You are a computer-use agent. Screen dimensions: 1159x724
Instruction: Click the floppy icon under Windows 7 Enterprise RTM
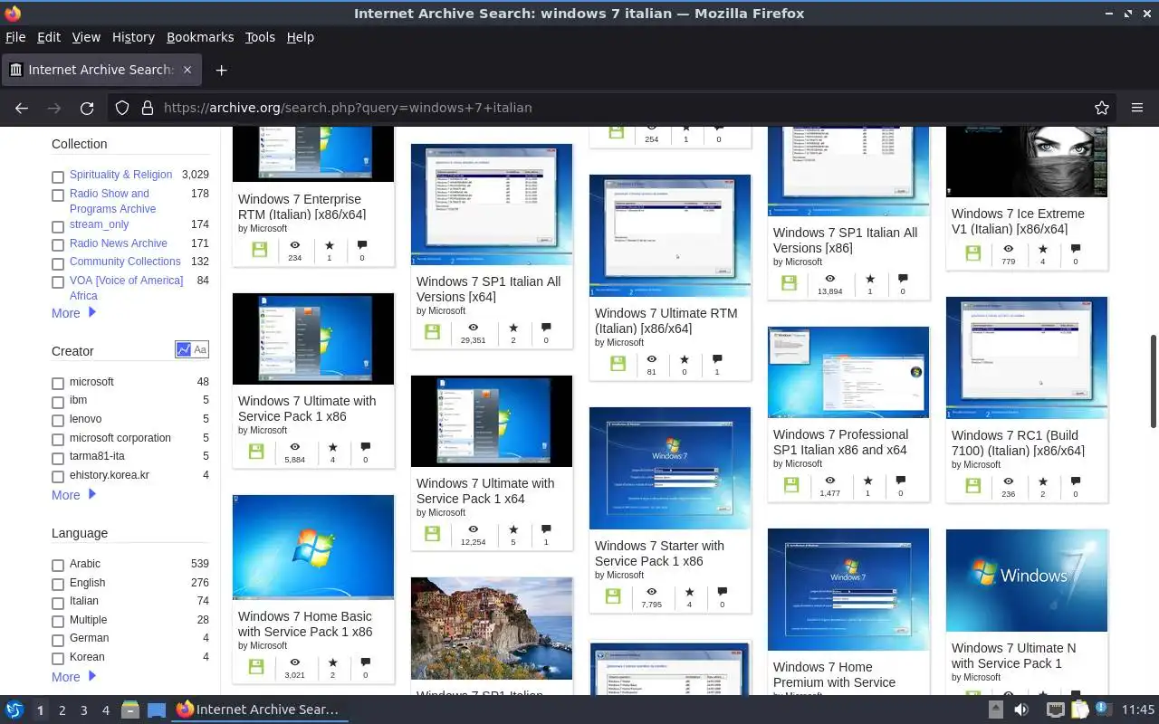(259, 250)
